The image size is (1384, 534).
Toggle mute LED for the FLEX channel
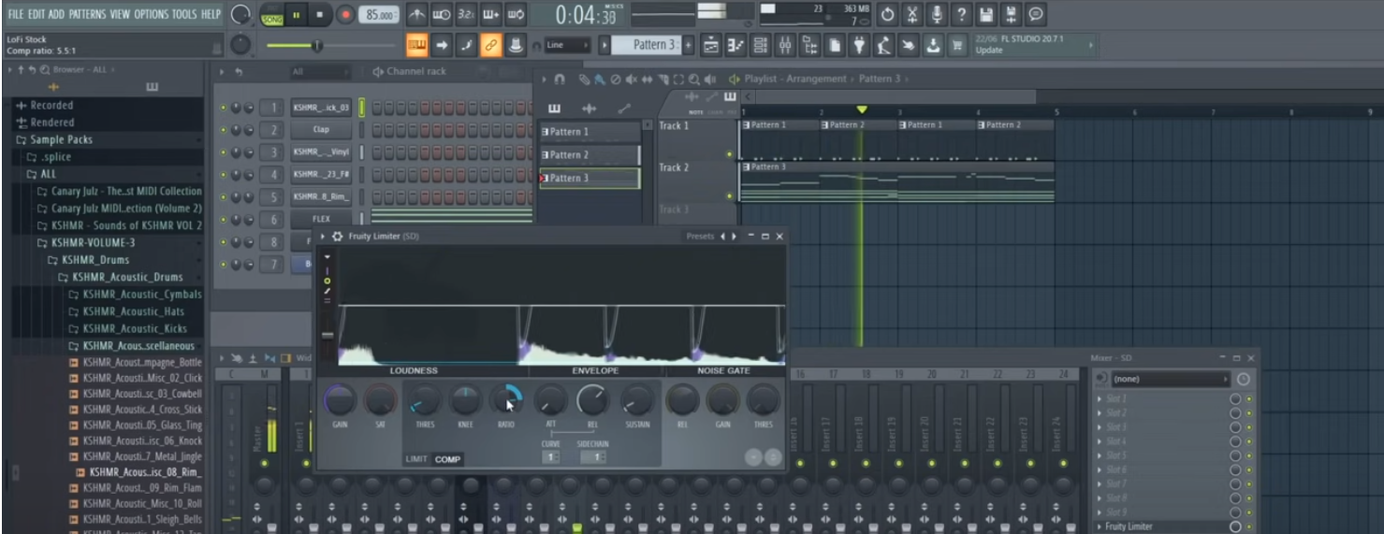click(223, 219)
